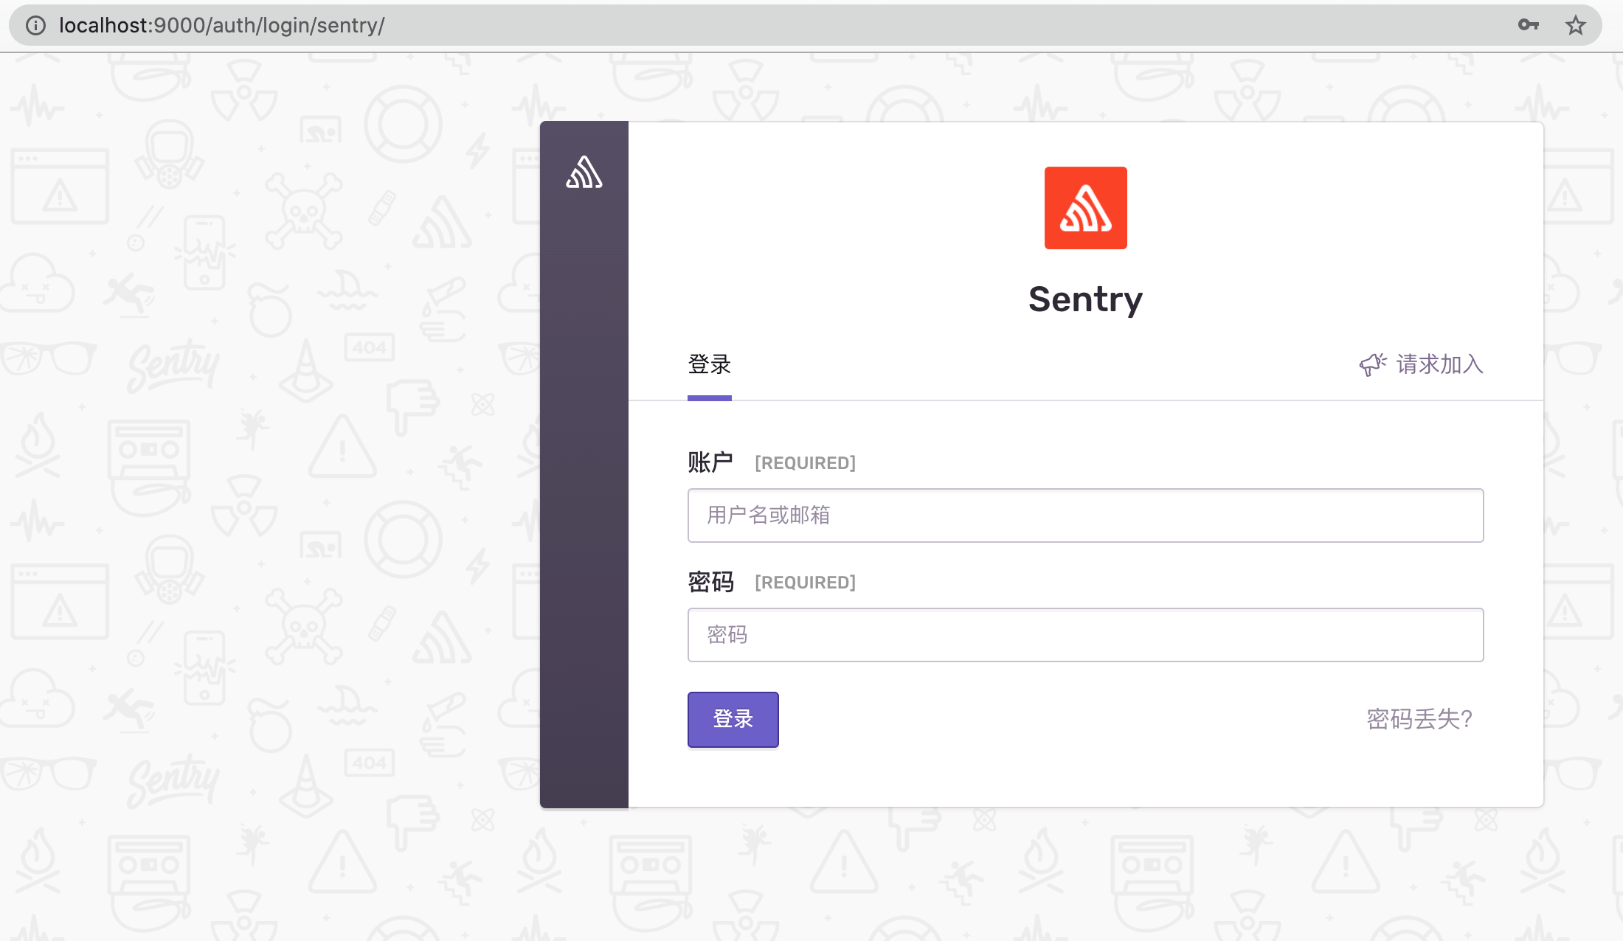Switch to the 登录 tab
The image size is (1623, 941).
click(709, 364)
